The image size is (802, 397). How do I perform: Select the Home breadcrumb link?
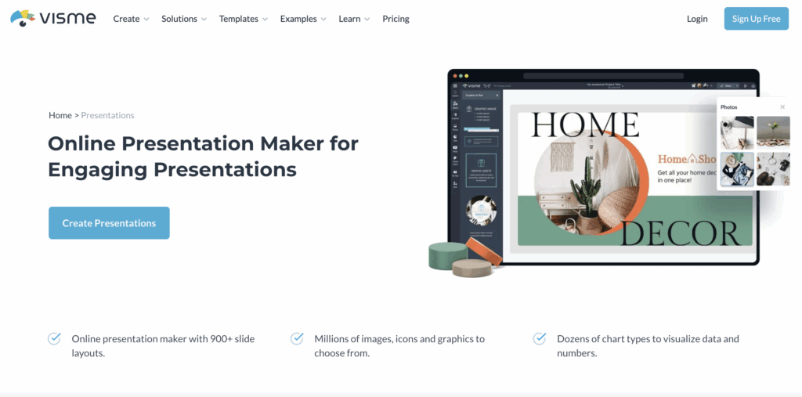pos(60,115)
